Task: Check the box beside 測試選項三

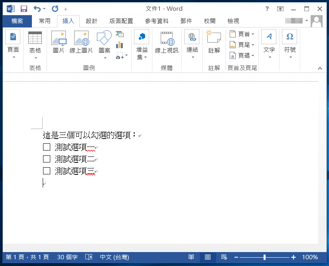Action: point(46,170)
